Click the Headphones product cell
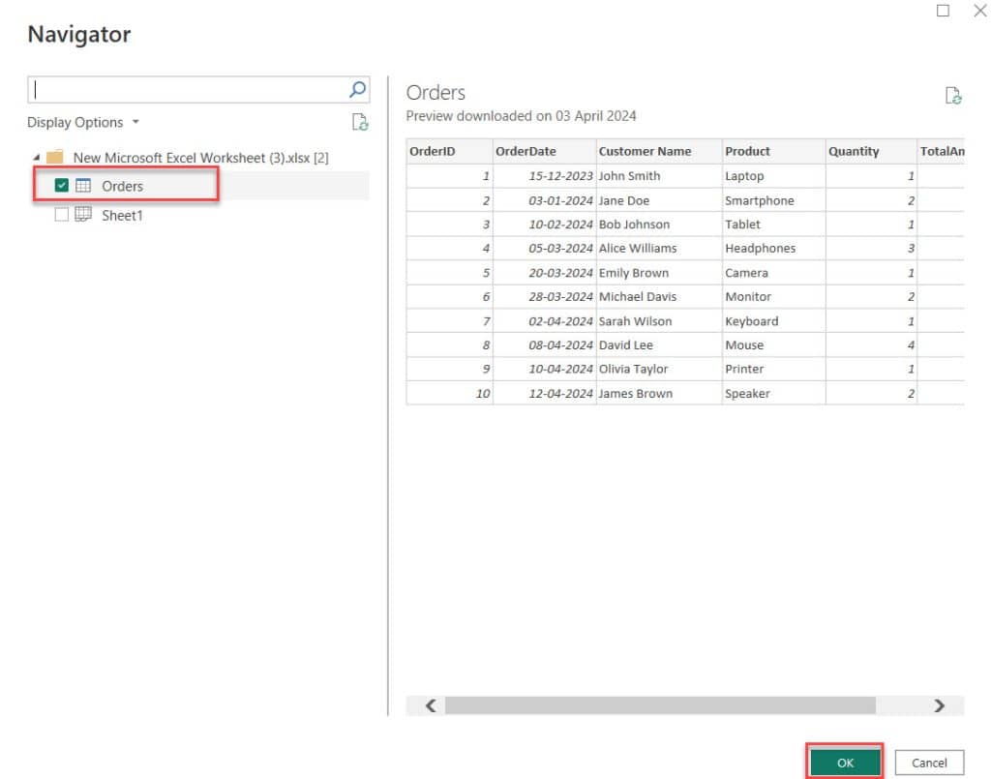 tap(773, 249)
